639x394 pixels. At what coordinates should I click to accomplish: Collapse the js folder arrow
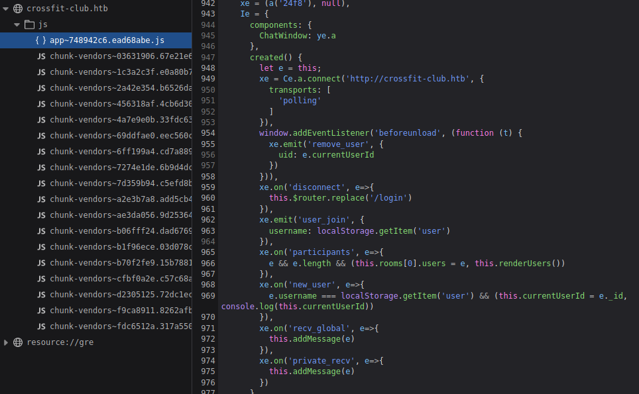[17, 25]
